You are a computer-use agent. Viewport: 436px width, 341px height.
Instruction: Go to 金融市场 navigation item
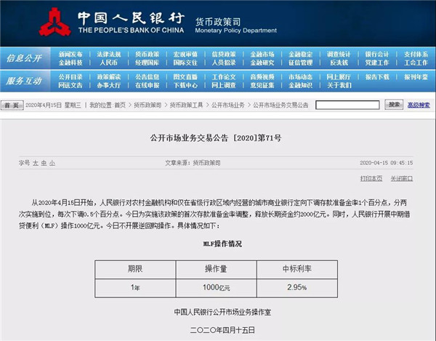(x=262, y=54)
